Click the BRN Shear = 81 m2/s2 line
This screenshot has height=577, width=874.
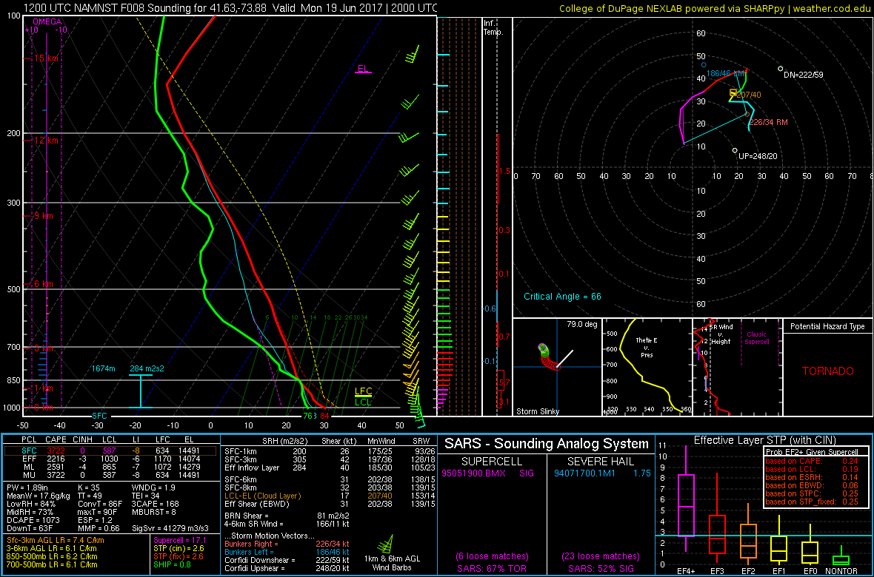click(x=286, y=515)
